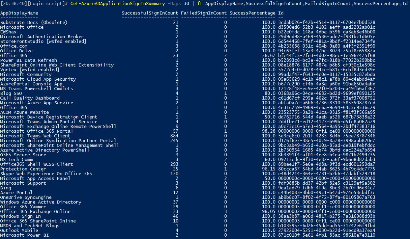The image size is (410, 239).
Task: Click the Call Quality Dashboard entry
Action: click(x=30, y=98)
